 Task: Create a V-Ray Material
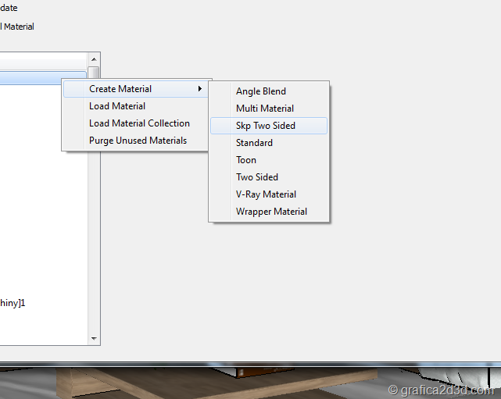pyautogui.click(x=266, y=194)
